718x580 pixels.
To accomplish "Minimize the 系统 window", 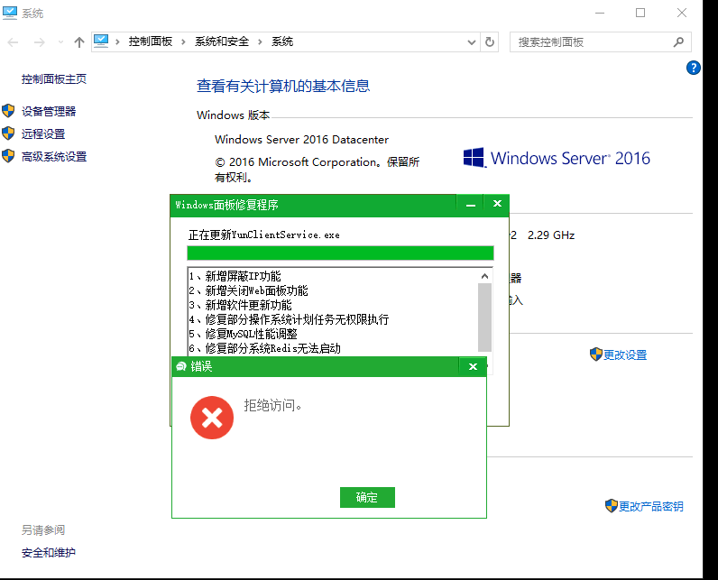I will coord(600,13).
